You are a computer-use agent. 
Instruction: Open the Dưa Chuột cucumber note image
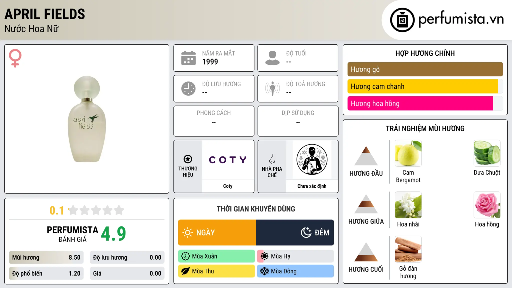point(487,153)
